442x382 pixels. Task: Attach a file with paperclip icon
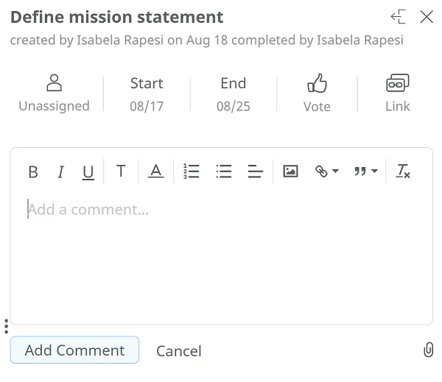428,350
